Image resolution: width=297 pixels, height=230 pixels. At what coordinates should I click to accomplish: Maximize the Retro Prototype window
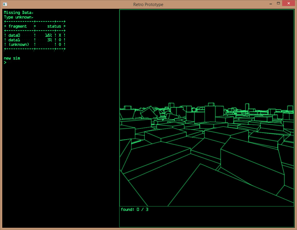click(278, 4)
